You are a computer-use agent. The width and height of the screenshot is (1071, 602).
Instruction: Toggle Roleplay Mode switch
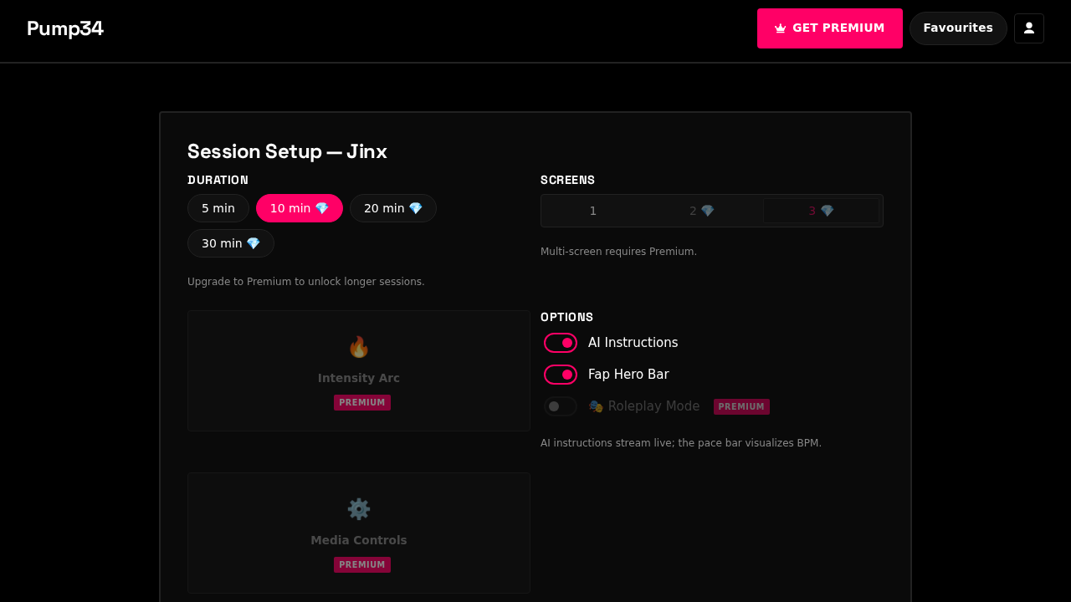coord(561,406)
